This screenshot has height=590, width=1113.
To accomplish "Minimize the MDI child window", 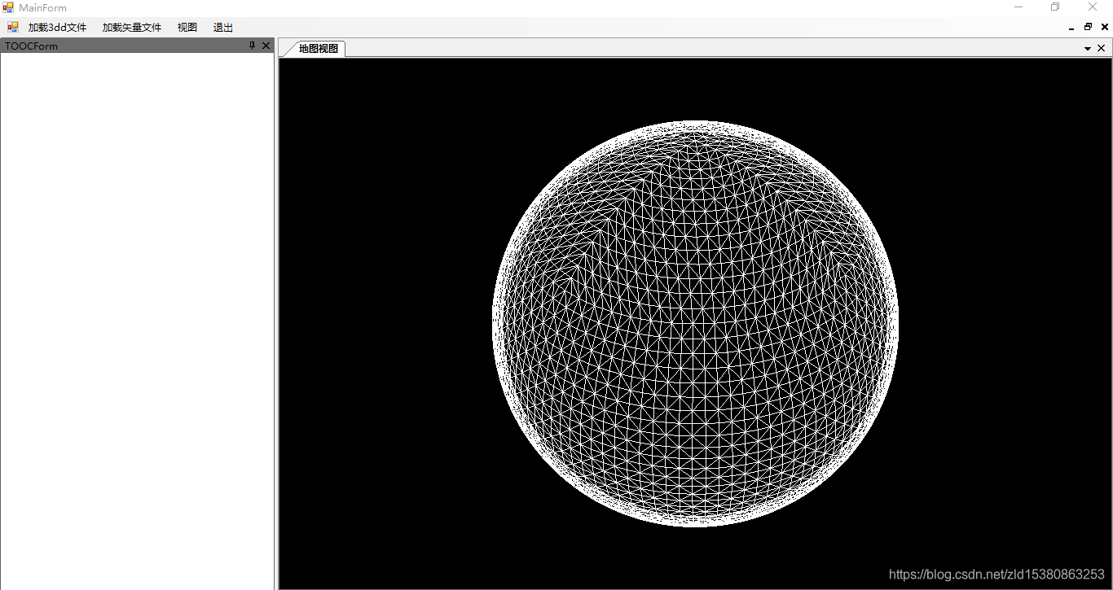I will [x=1071, y=28].
